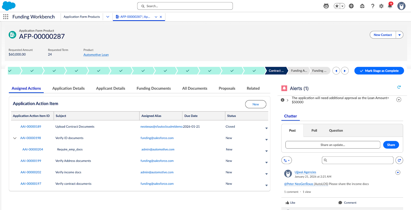411x210 pixels.
Task: Open row menu for Upload Contract Documents
Action: point(266,128)
